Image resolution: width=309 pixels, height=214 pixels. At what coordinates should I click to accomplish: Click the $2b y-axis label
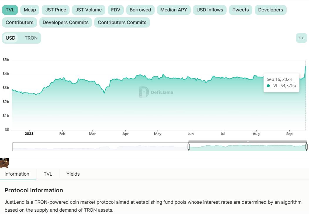(x=6, y=102)
